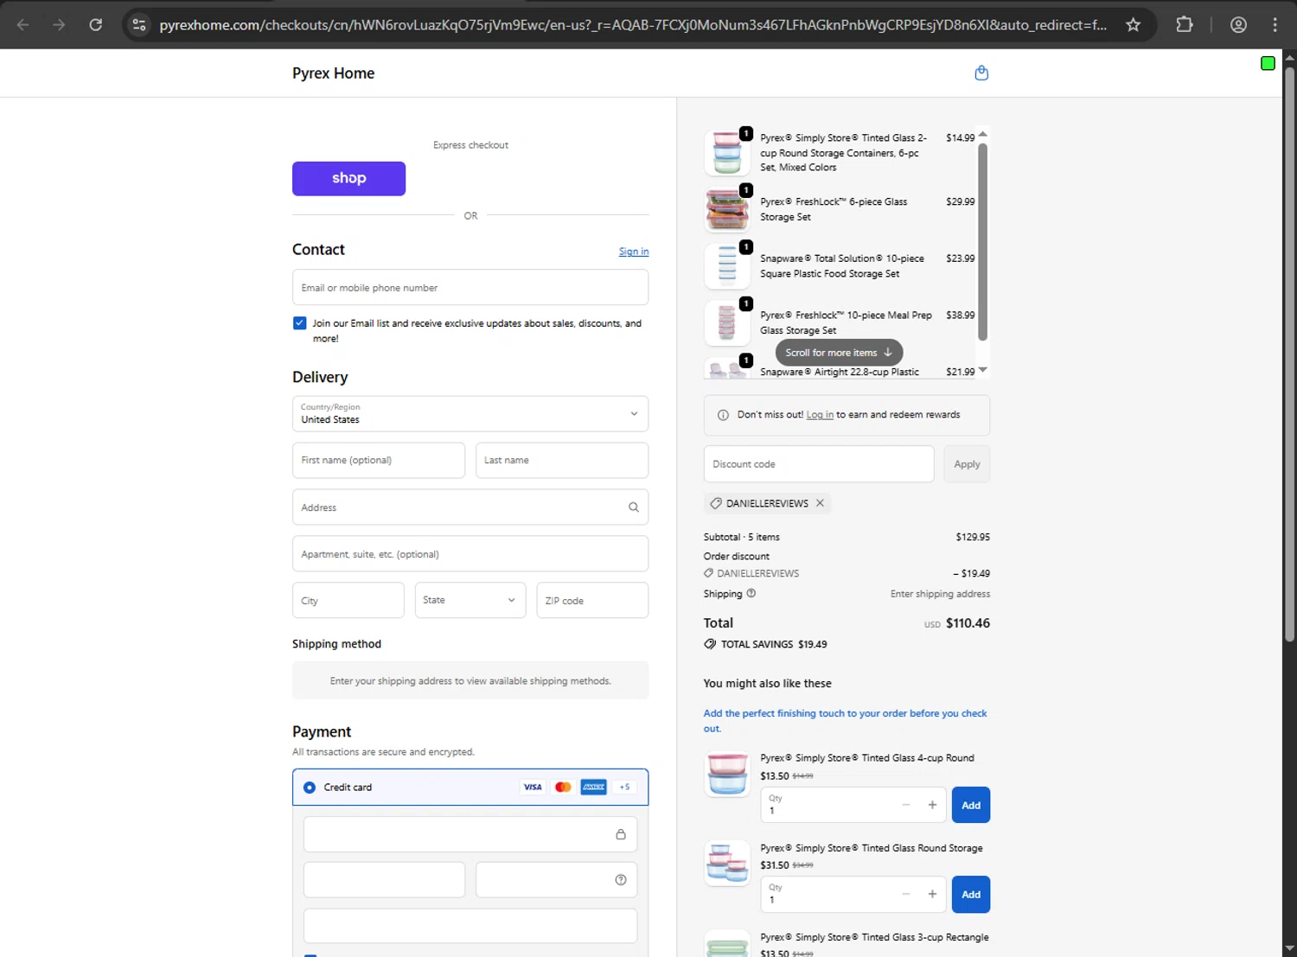Click the shipping help question icon
This screenshot has height=957, width=1297.
coord(751,593)
